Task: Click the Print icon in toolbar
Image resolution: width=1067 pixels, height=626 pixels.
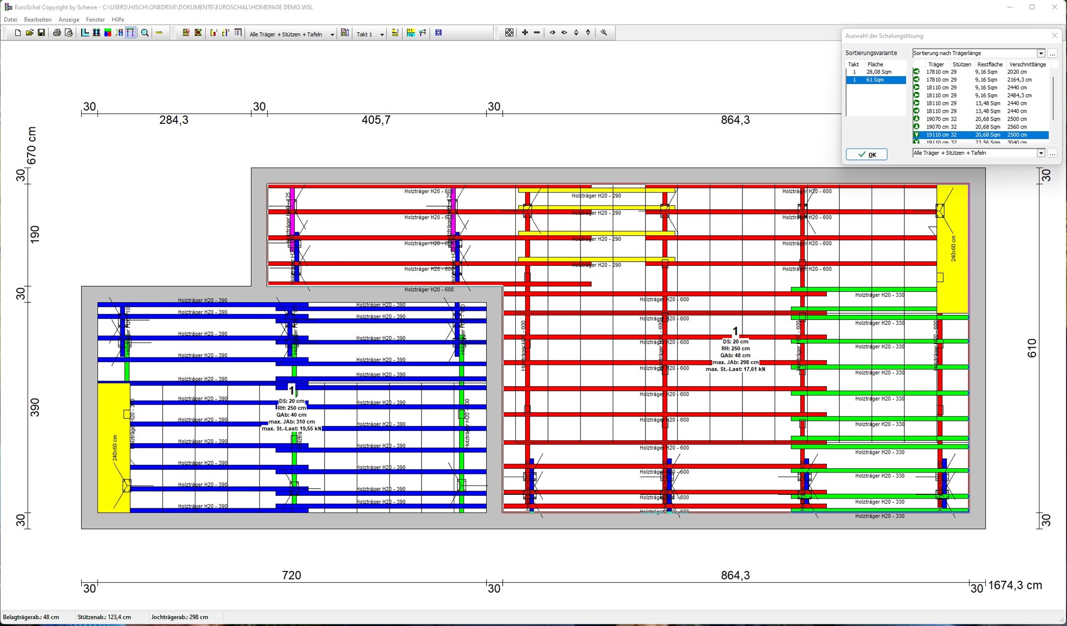Action: [57, 33]
